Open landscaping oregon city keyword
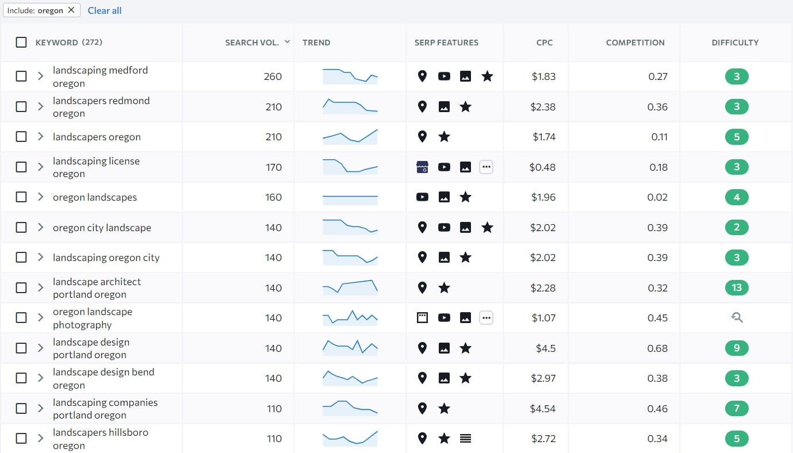This screenshot has width=793, height=453. tap(106, 258)
